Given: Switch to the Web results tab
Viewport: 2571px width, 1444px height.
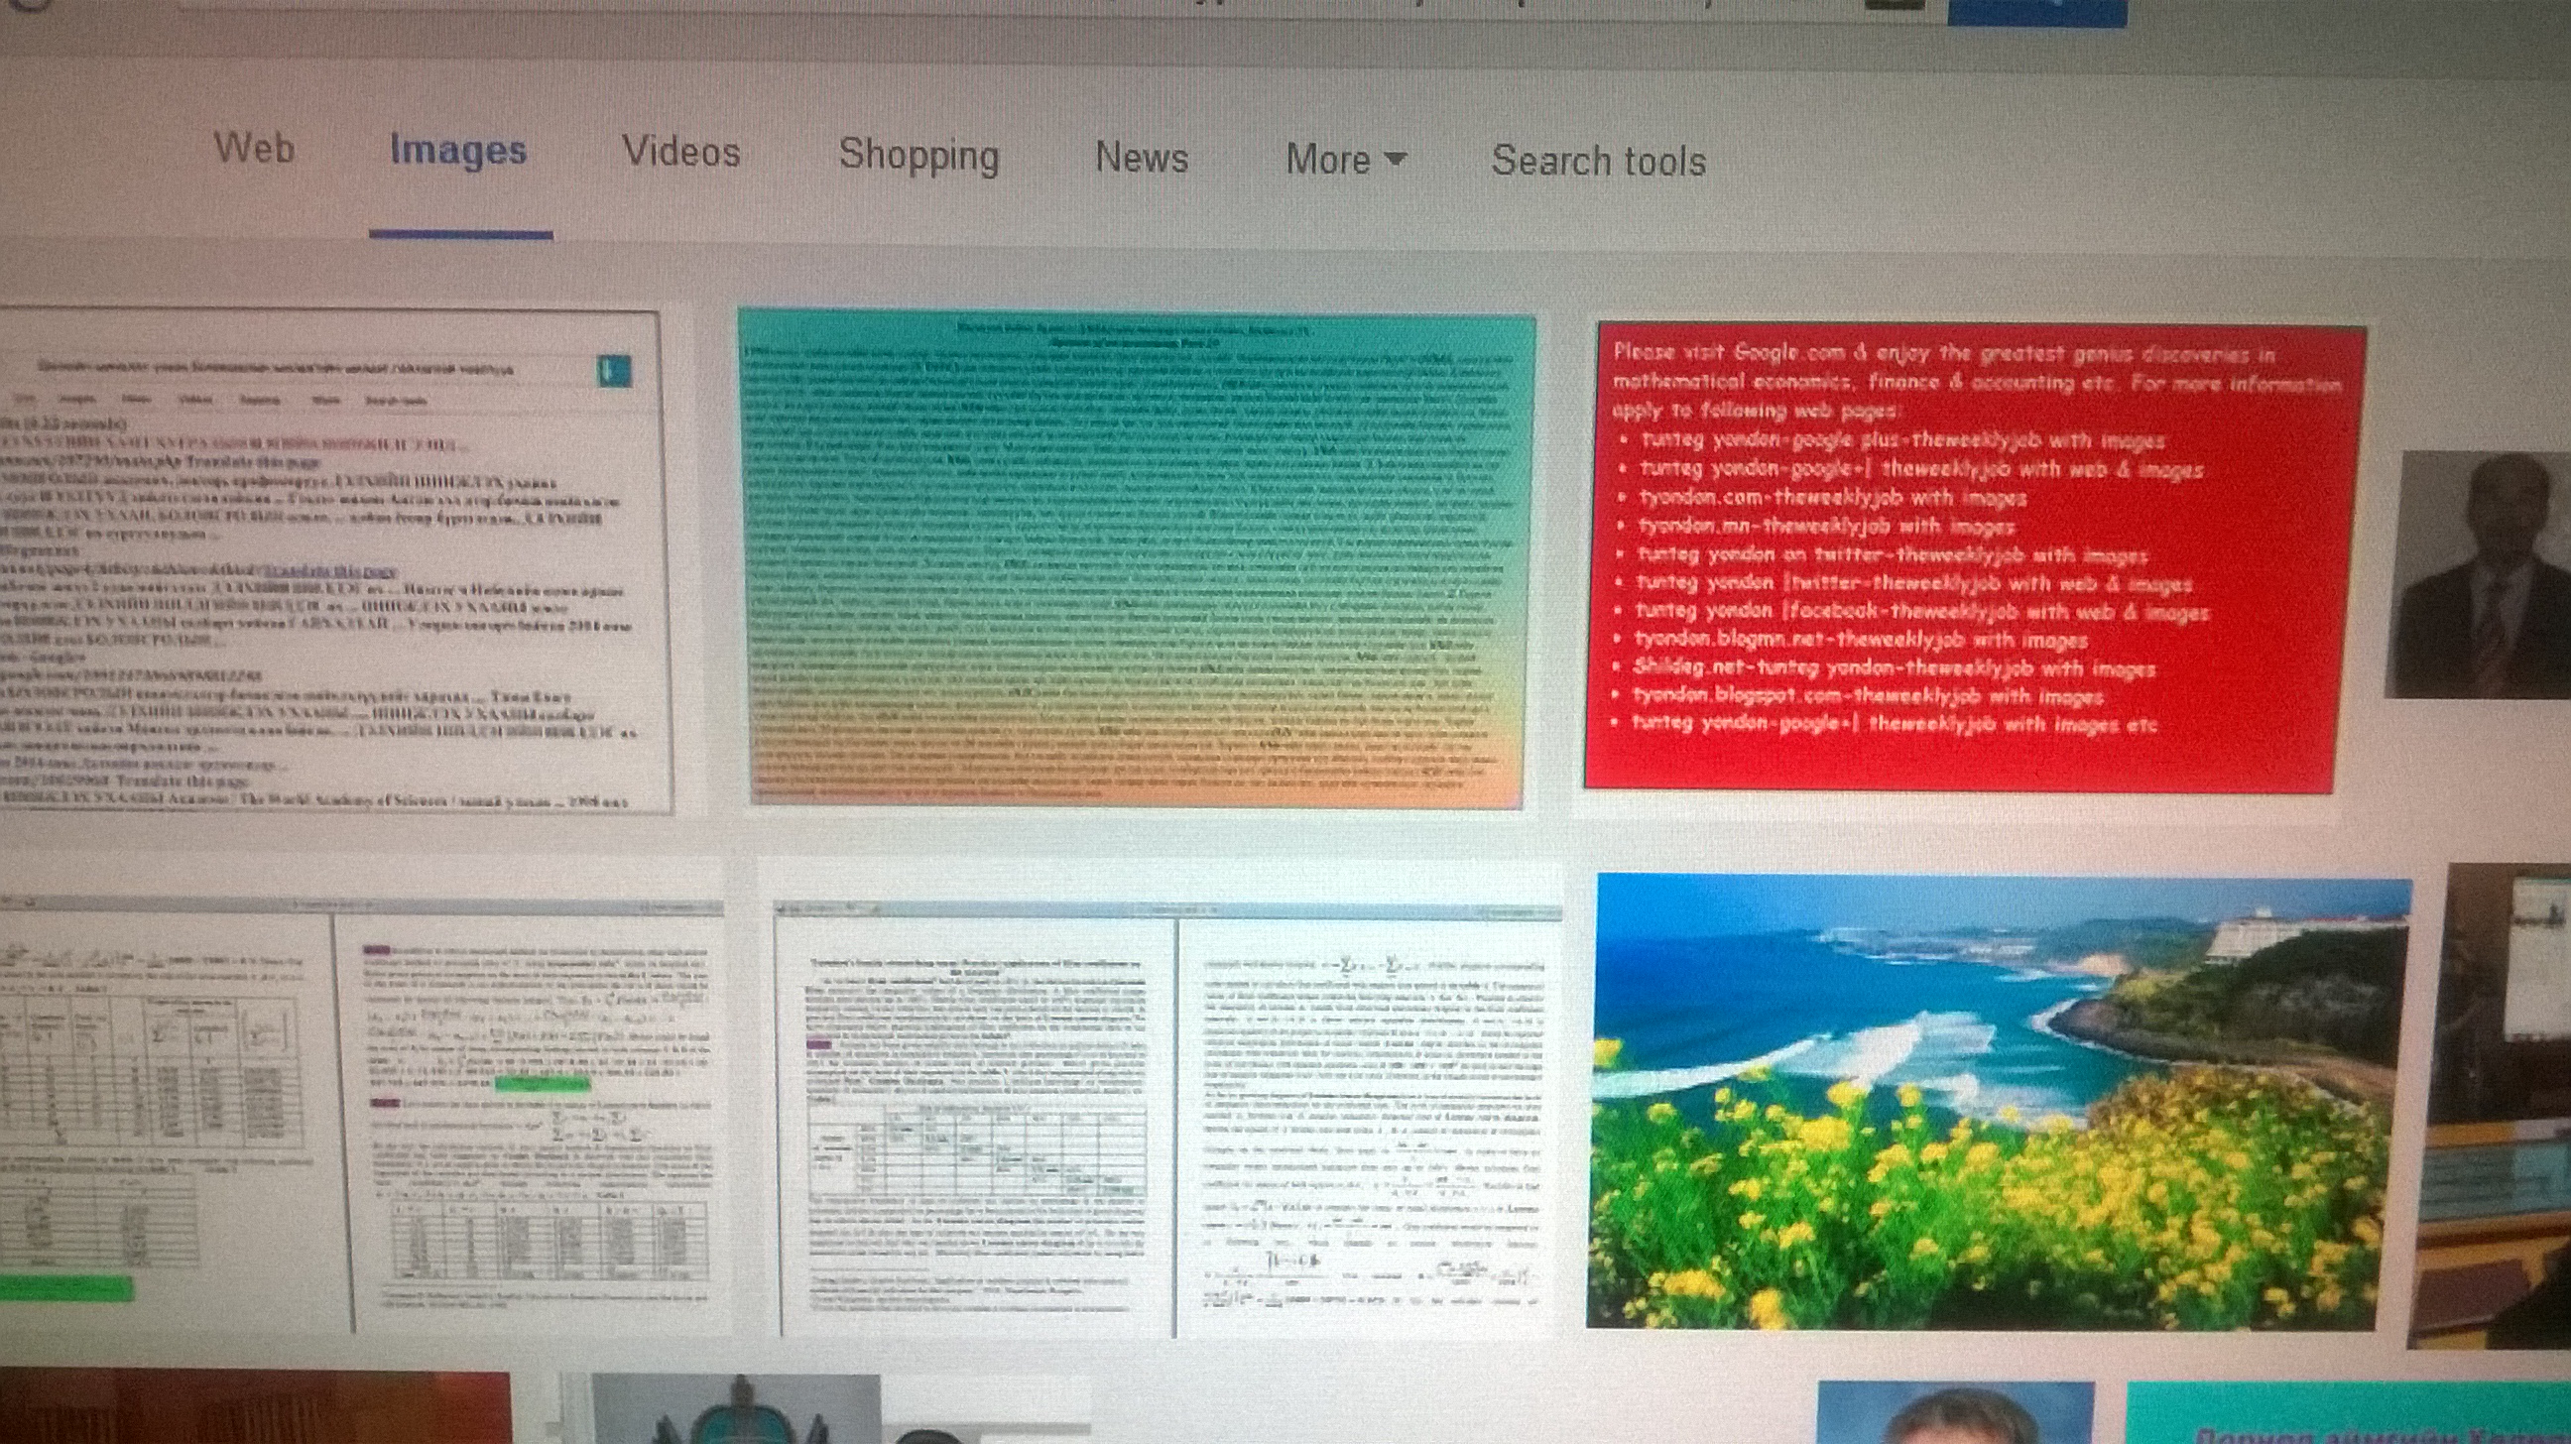Looking at the screenshot, I should tap(254, 149).
